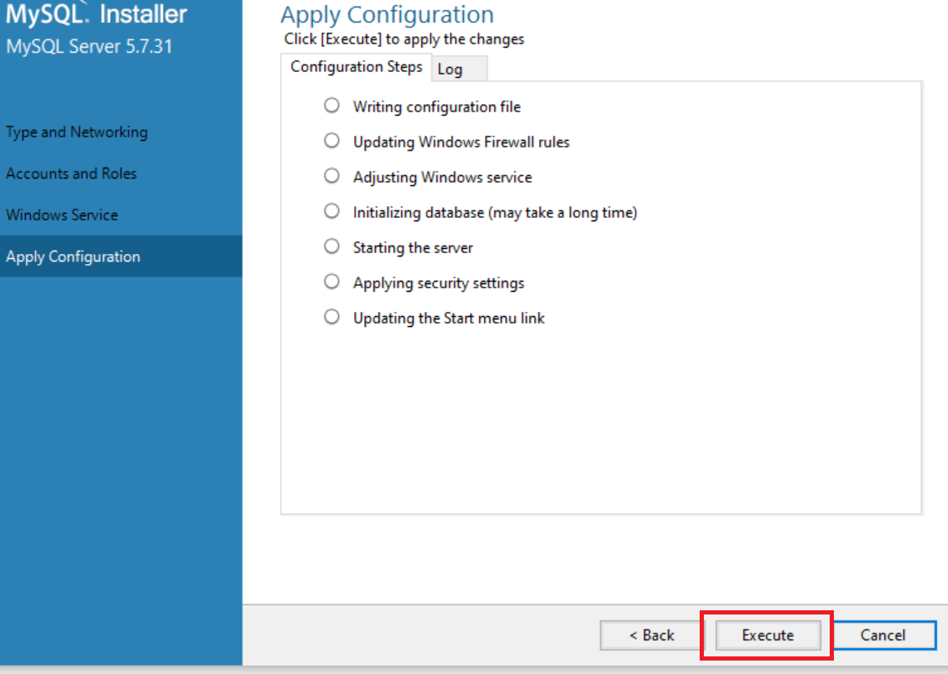The height and width of the screenshot is (674, 948).
Task: Click the 'MySQL Server 5.7.31' label
Action: pyautogui.click(x=90, y=46)
